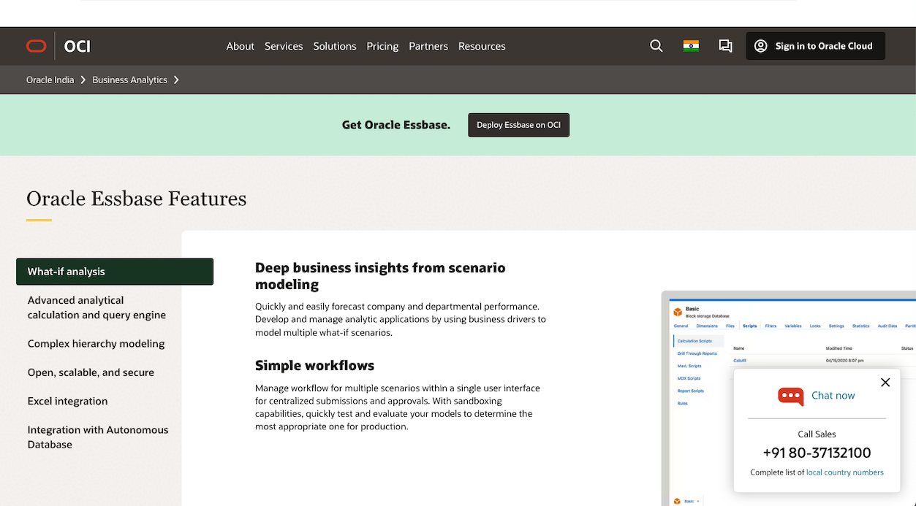916x506 pixels.
Task: Click the Oracle Essbase Features heading
Action: (136, 199)
